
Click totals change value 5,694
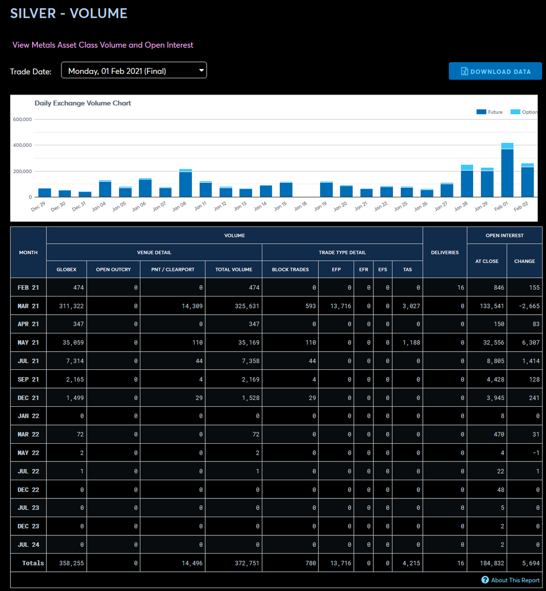[530, 563]
